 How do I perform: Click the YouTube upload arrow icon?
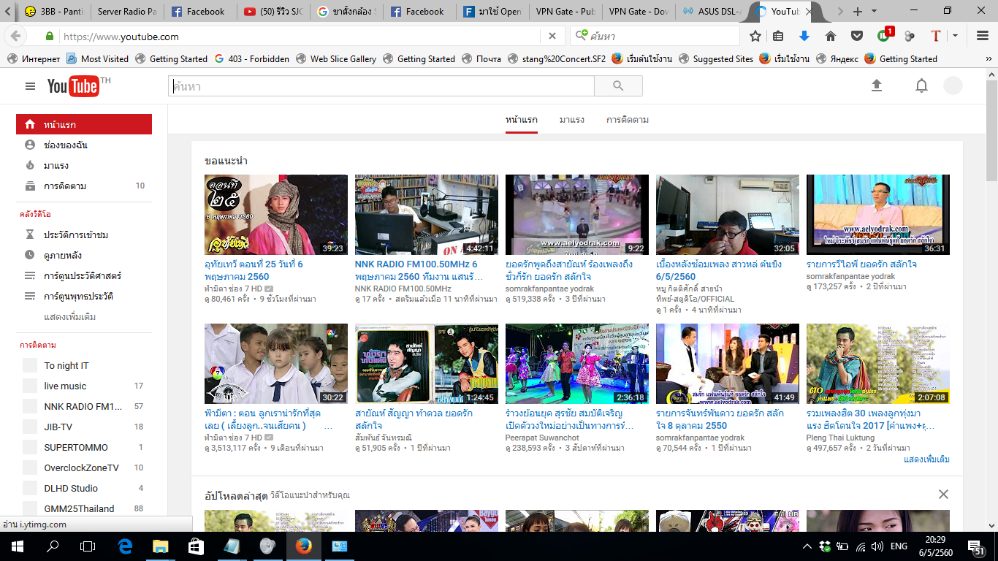point(877,85)
